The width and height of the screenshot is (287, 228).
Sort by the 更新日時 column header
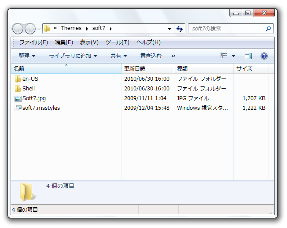[148, 69]
